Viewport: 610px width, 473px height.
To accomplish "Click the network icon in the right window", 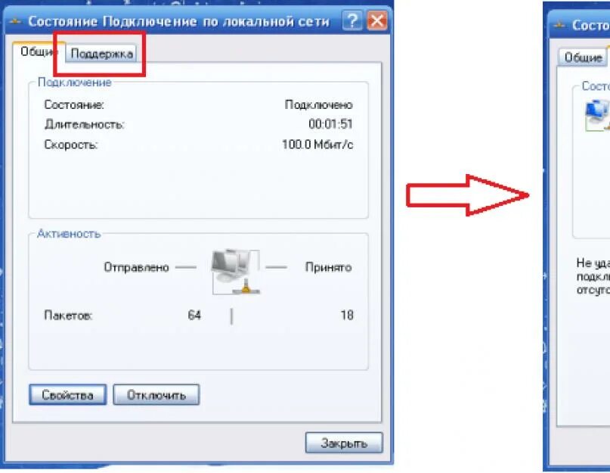I will [598, 115].
